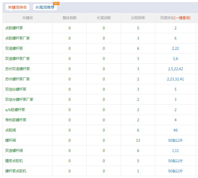Open keyword 双液螺杆阀
Image resolution: width=198 pixels, height=178 pixels.
pyautogui.click(x=14, y=151)
